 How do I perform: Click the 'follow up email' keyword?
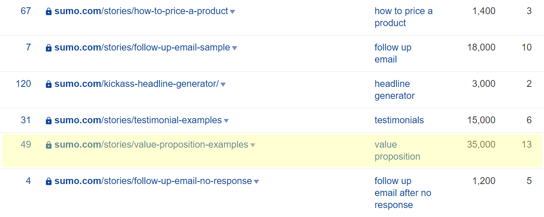tap(393, 54)
